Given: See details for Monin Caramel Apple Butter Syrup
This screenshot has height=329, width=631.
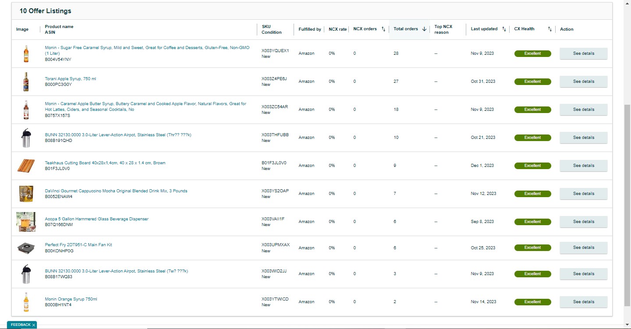Looking at the screenshot, I should click(584, 110).
